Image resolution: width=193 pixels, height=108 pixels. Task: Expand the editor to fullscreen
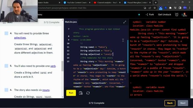coord(125,22)
